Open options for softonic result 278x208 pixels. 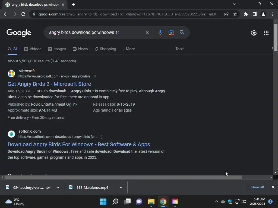[x=102, y=137]
